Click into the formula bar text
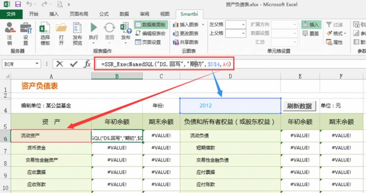The height and width of the screenshot is (193, 366). [166, 64]
